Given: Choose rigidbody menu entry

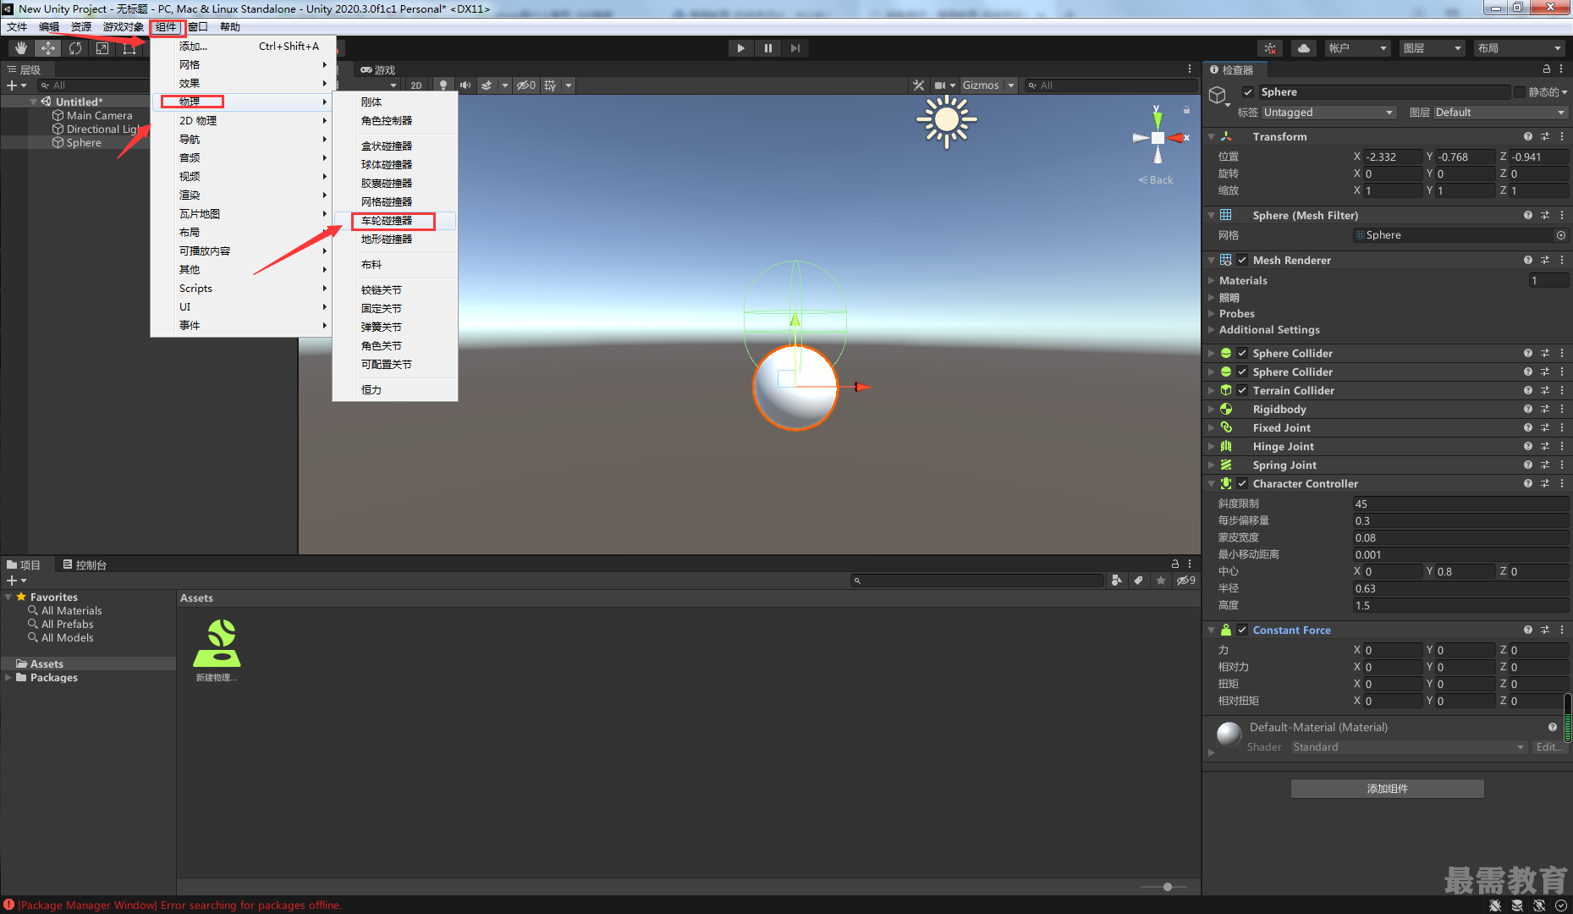Looking at the screenshot, I should 394,102.
